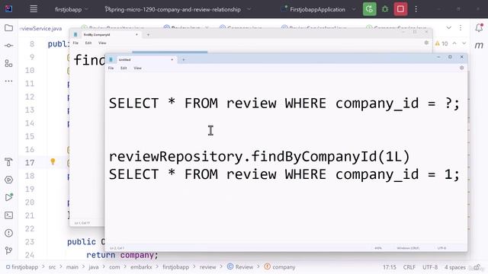
Task: Open the firstjobapp project dropdown
Action: (x=71, y=9)
